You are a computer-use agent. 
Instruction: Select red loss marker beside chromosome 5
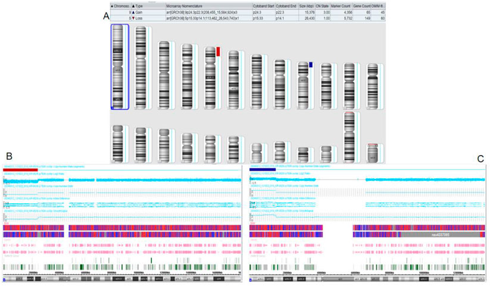(218, 52)
